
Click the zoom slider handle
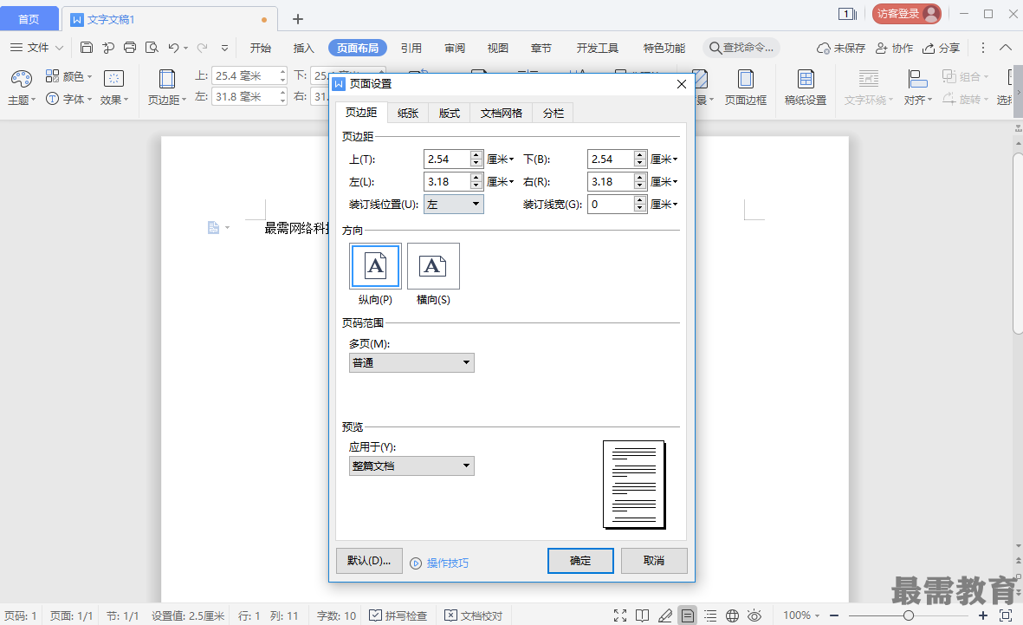(908, 615)
